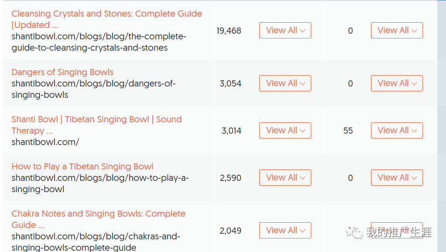This screenshot has width=446, height=252.
Task: Open How to Play a Tibetan Singing Bowl
Action: tap(82, 167)
